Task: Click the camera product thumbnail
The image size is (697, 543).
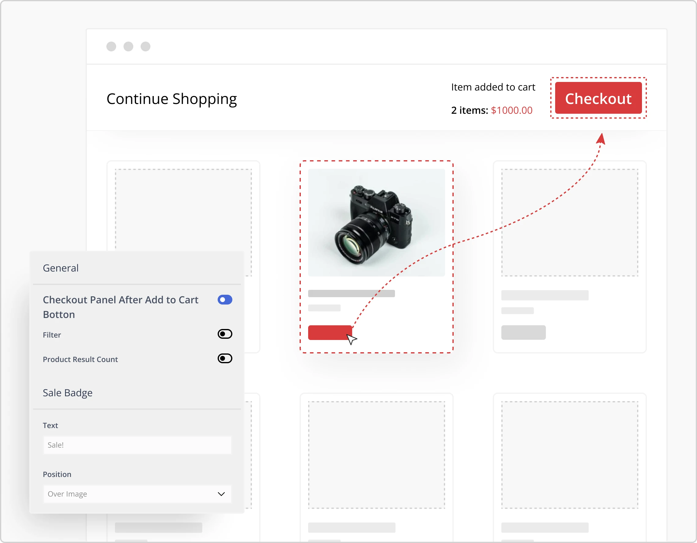Action: coord(376,223)
